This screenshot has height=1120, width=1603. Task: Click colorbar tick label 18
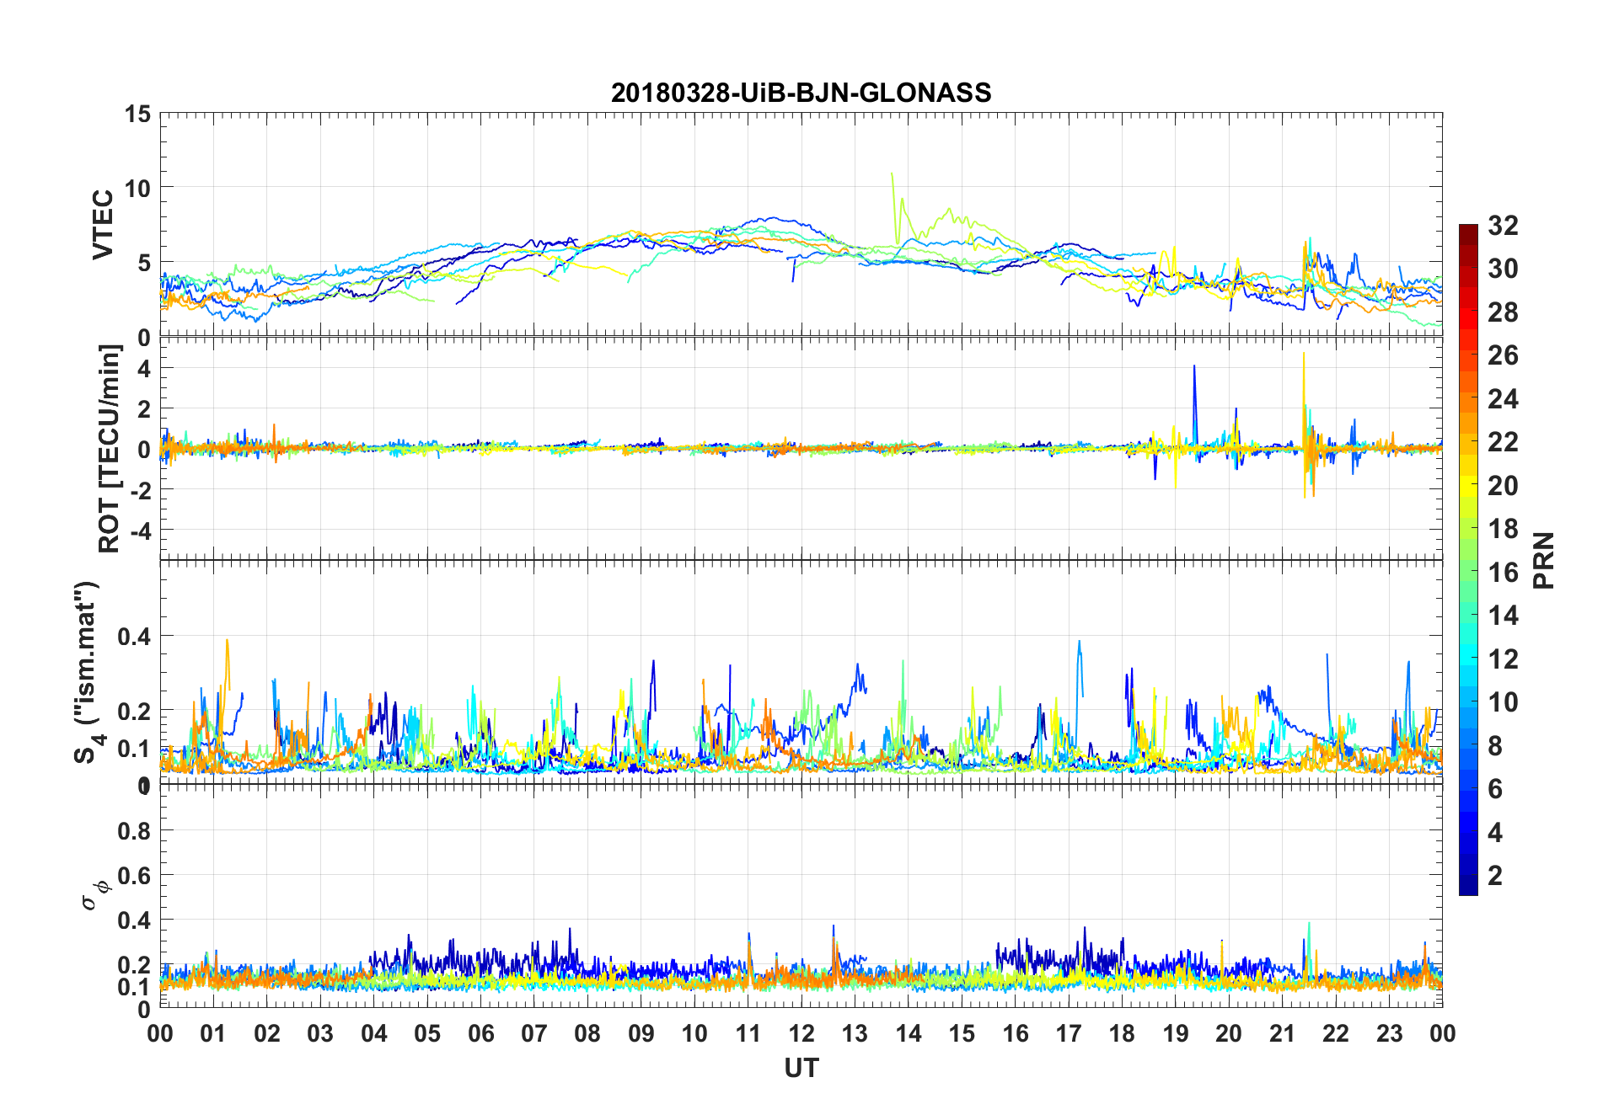pyautogui.click(x=1503, y=529)
